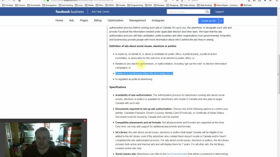The image size is (280, 157).
Task: Open the Boot-Repair Community bookmark
Action: [x=226, y=5]
